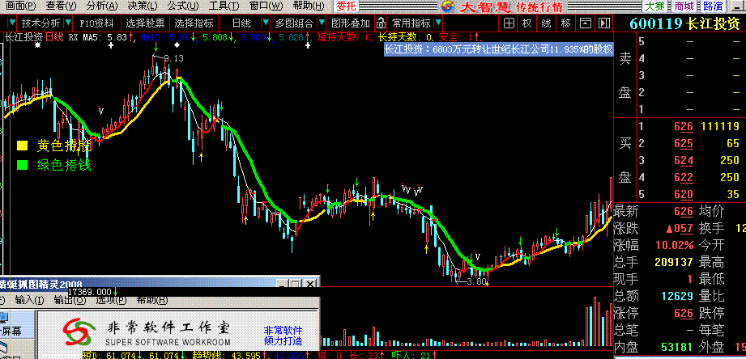Expand the dropdown arrow right of 常用指标
746x359 pixels.
438,23
